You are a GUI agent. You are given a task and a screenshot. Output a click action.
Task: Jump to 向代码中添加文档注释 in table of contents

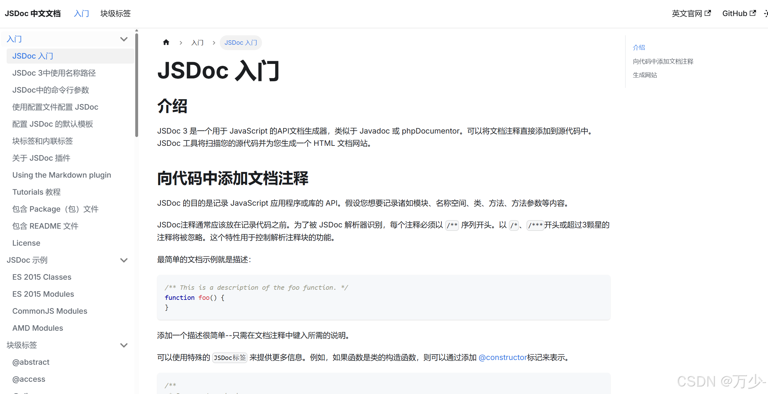coord(663,61)
